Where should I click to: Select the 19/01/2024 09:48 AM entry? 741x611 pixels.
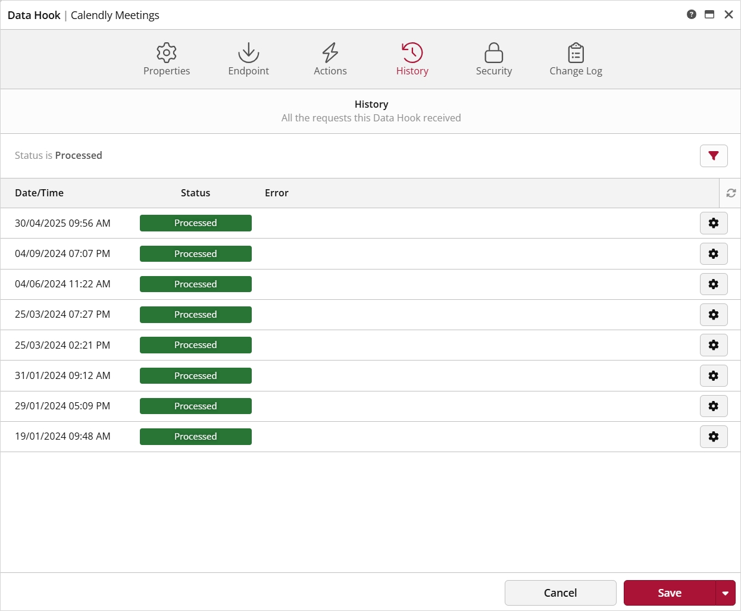point(370,437)
